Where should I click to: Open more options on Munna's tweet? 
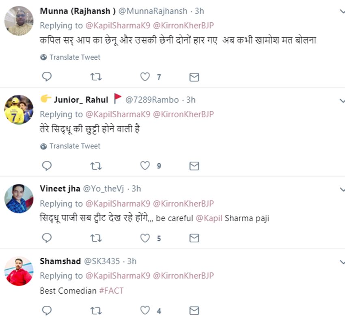(342, 12)
